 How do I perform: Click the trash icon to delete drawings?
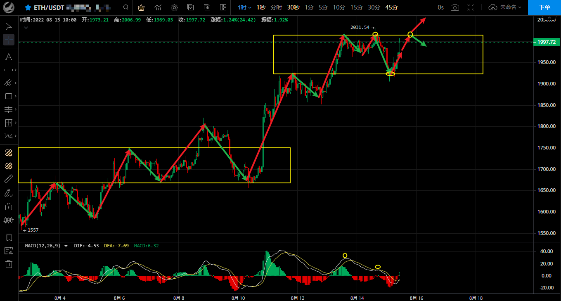9,264
